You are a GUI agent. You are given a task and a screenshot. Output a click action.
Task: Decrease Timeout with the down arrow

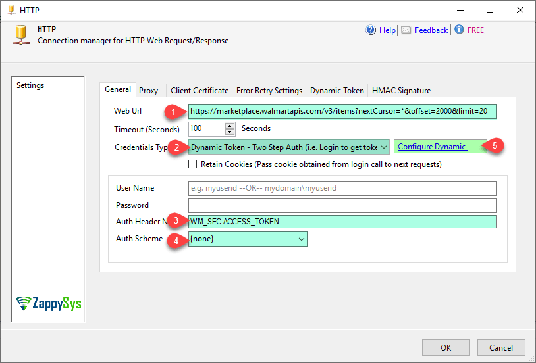coord(230,132)
